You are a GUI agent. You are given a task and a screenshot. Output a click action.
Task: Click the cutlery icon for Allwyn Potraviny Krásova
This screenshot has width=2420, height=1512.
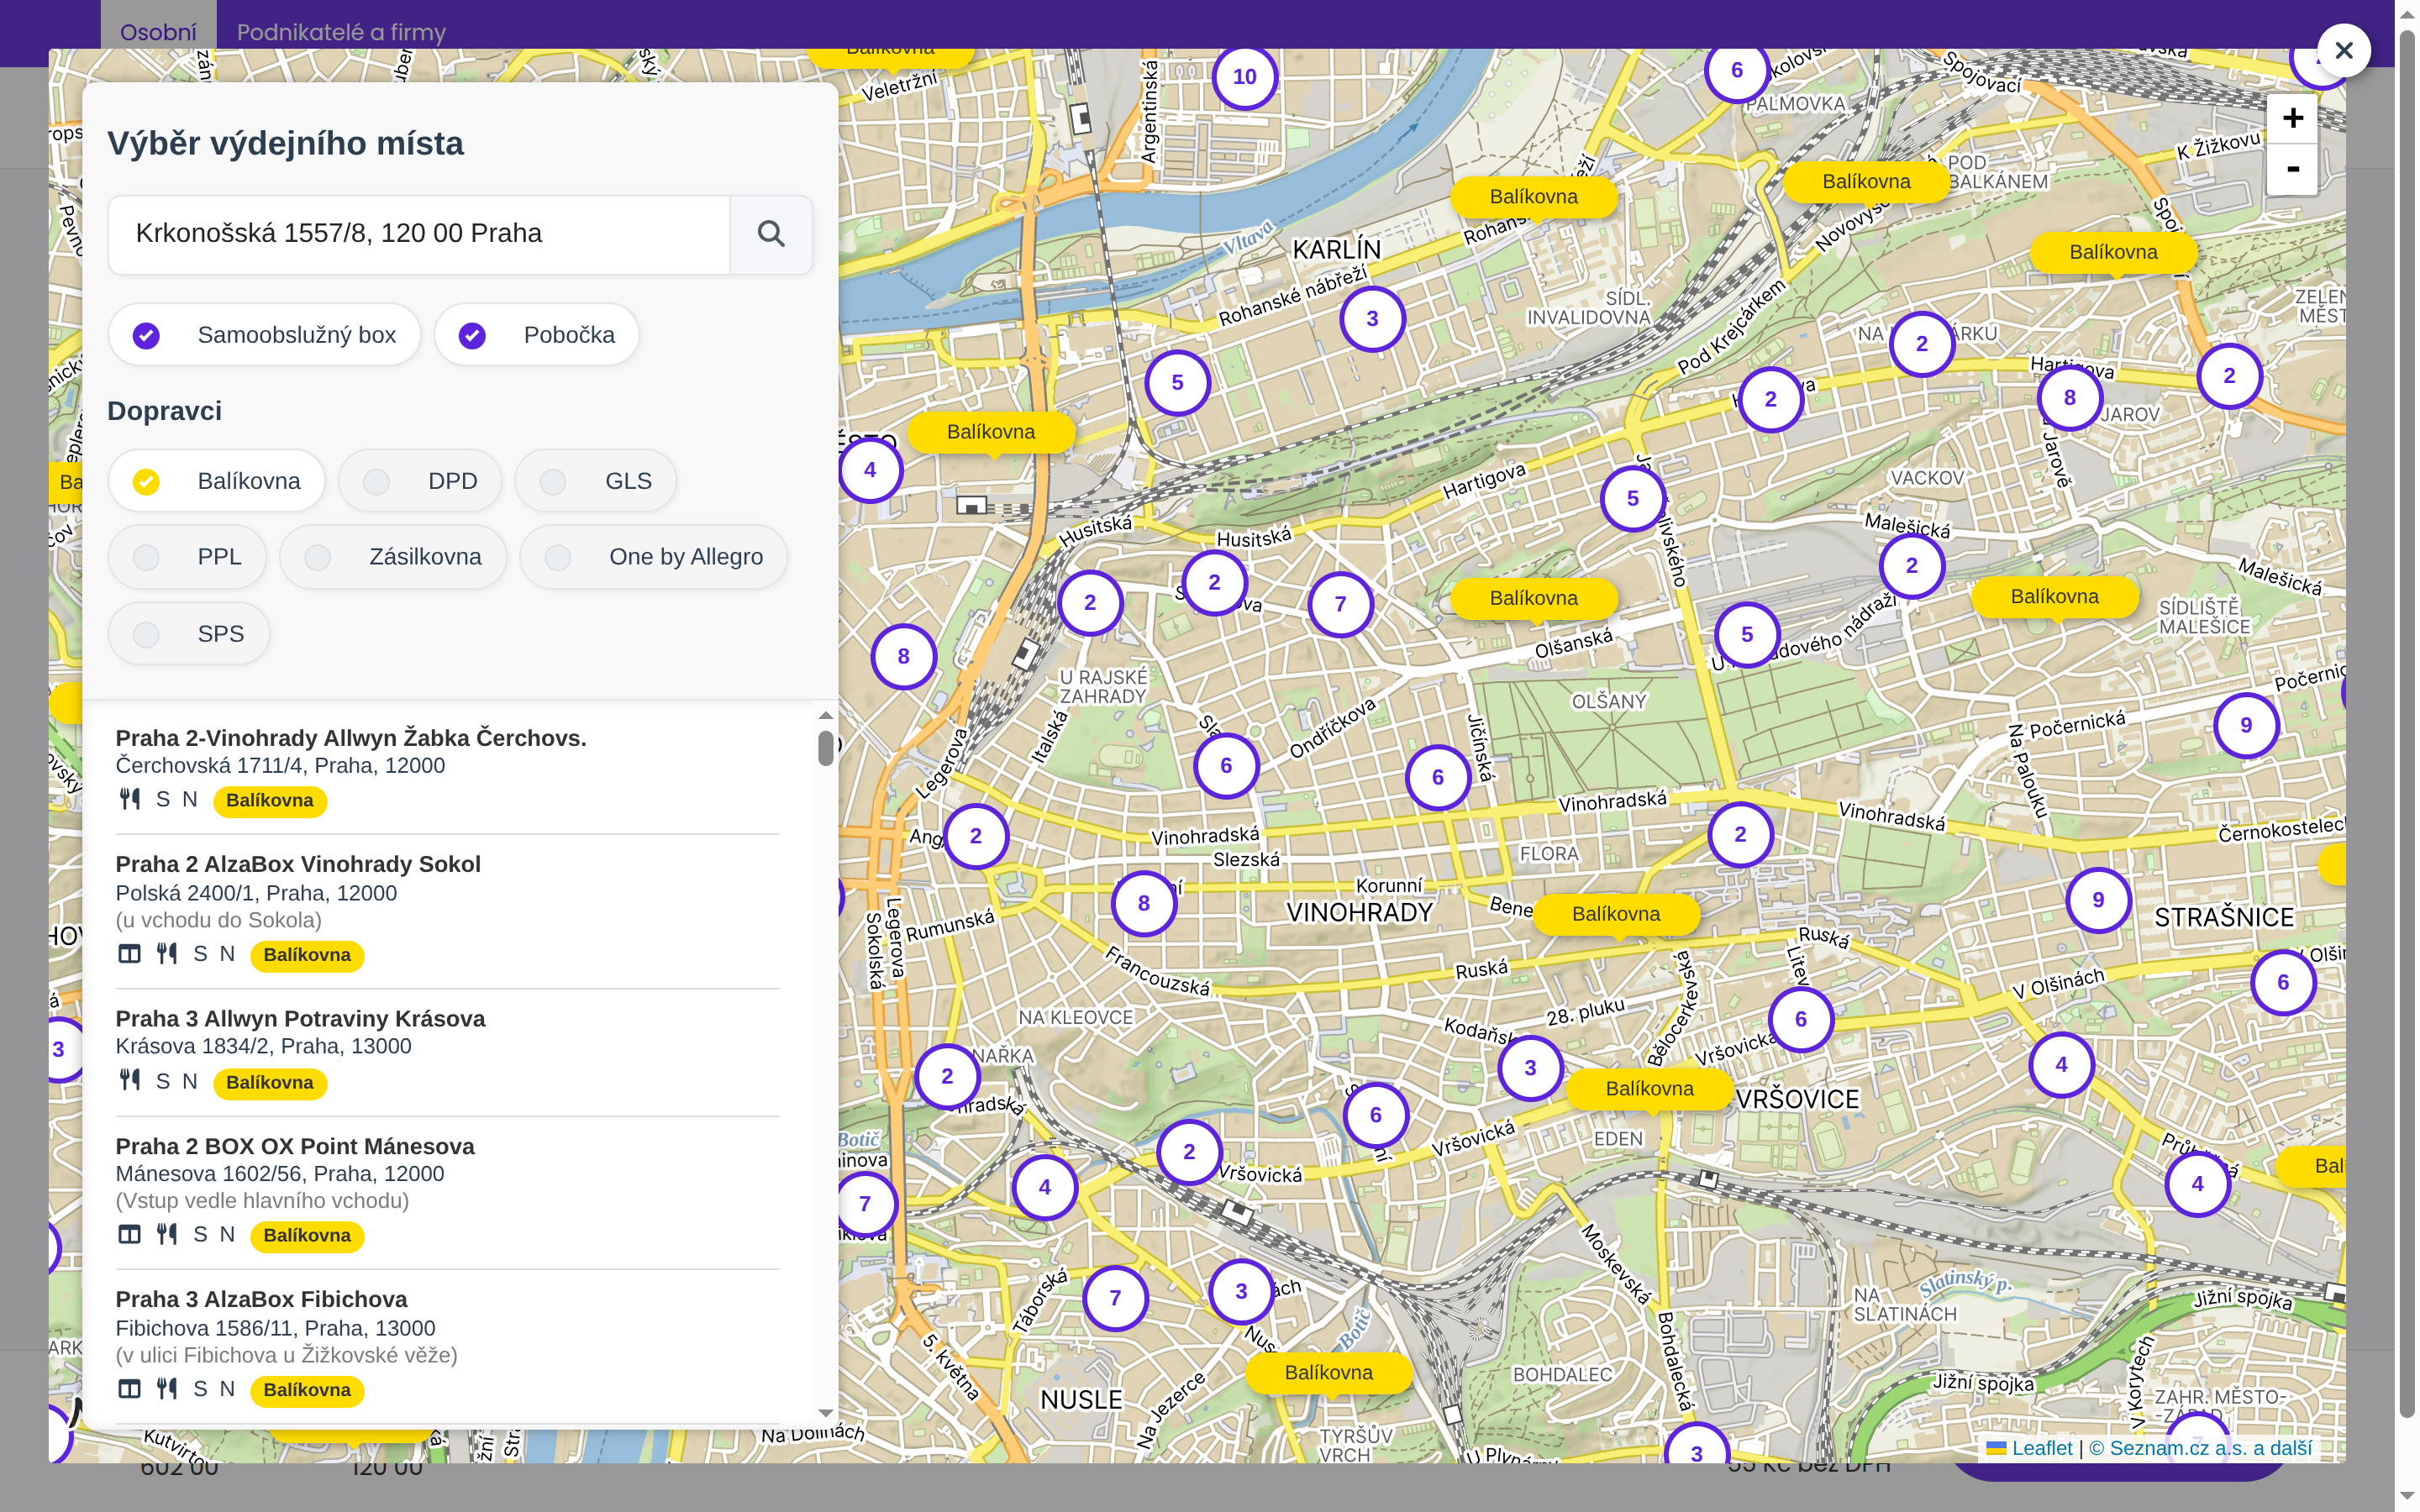point(129,1081)
